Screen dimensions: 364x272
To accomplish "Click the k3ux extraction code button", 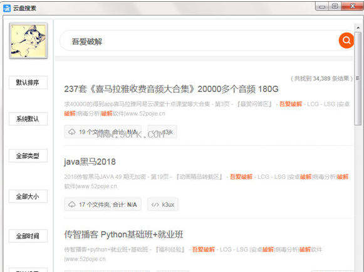I will pyautogui.click(x=163, y=204).
